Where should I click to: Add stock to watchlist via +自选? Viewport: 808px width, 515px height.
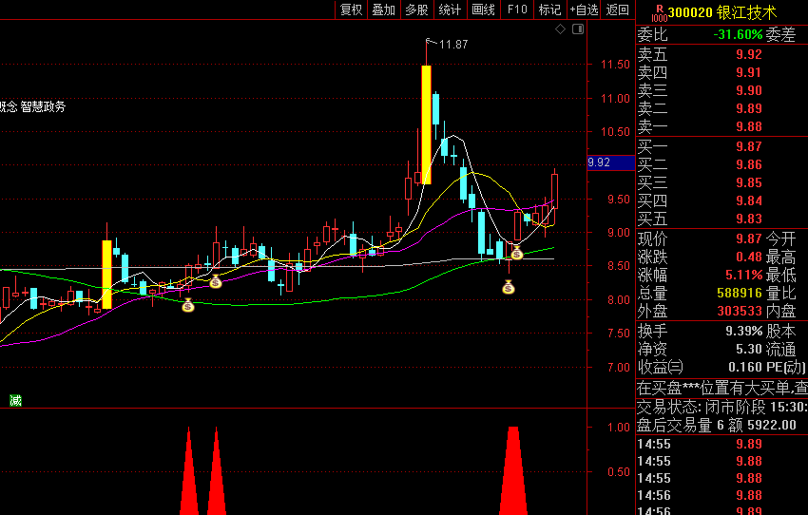click(x=584, y=10)
